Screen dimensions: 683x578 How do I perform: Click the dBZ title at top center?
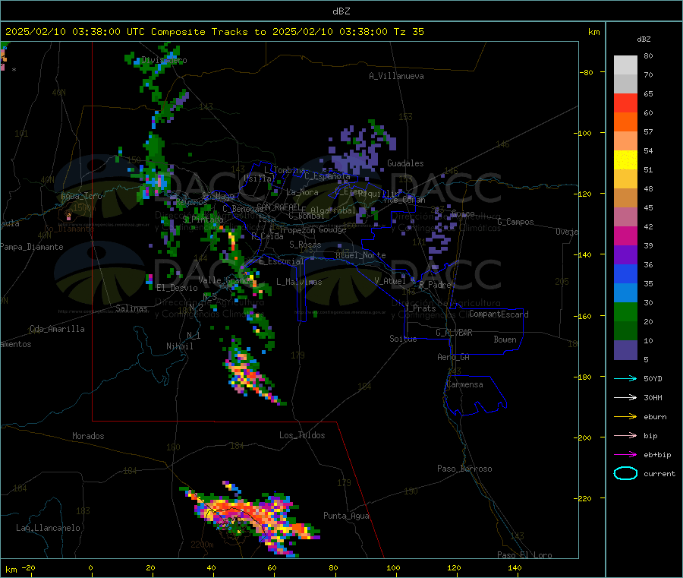coord(341,11)
